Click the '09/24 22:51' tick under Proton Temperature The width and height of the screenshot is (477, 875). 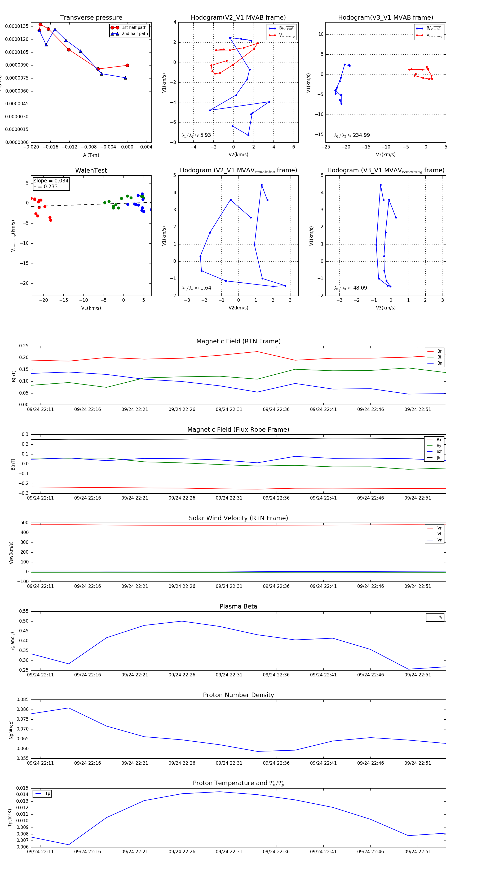coord(418,852)
